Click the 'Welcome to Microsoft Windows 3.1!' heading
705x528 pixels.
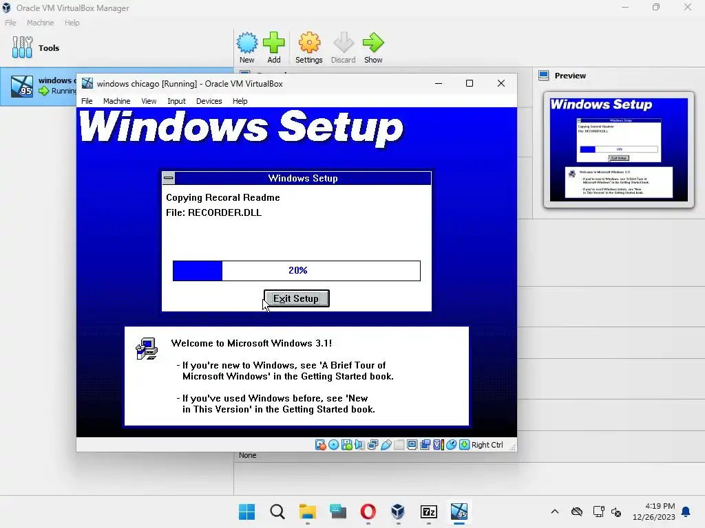point(251,343)
